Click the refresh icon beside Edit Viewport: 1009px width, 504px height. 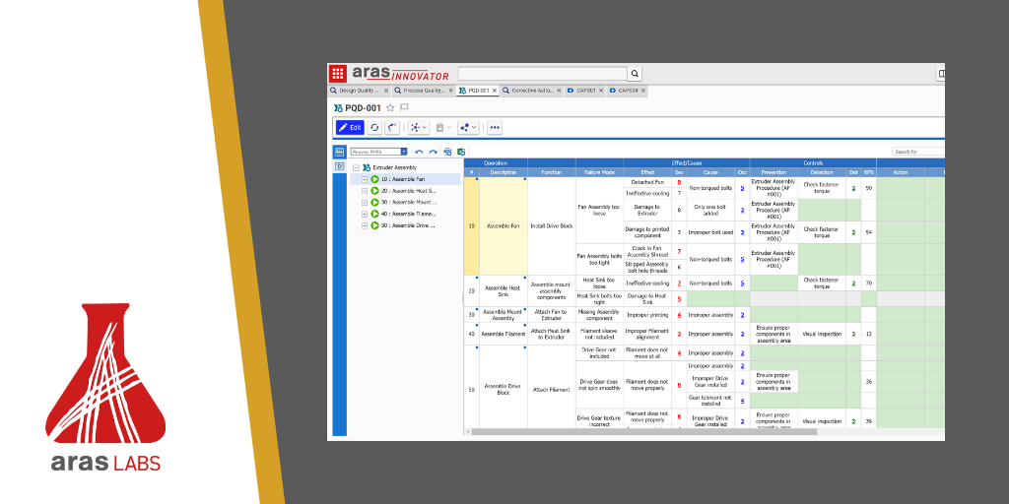375,127
